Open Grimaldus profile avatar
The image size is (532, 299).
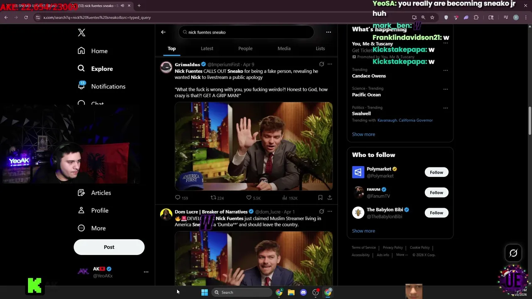point(166,68)
